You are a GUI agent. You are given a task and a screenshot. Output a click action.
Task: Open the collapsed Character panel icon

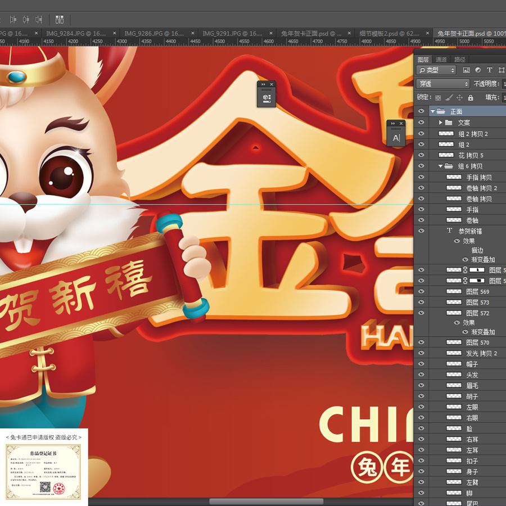point(396,138)
